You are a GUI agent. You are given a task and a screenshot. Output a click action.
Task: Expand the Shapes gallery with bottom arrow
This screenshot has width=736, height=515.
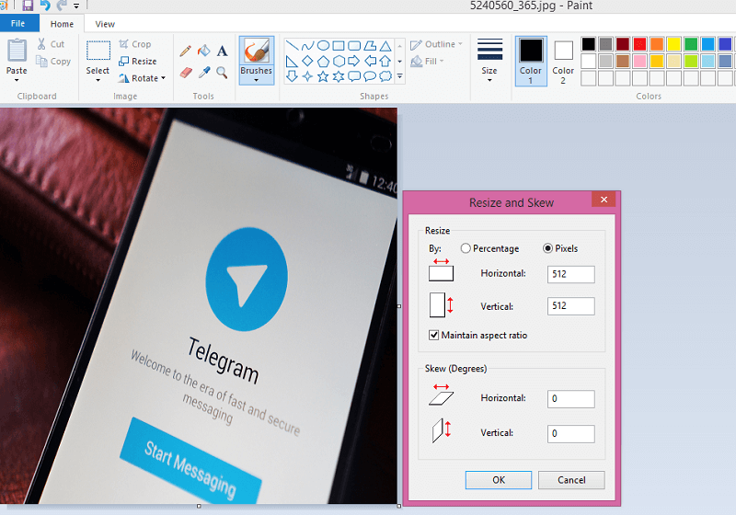pos(400,76)
